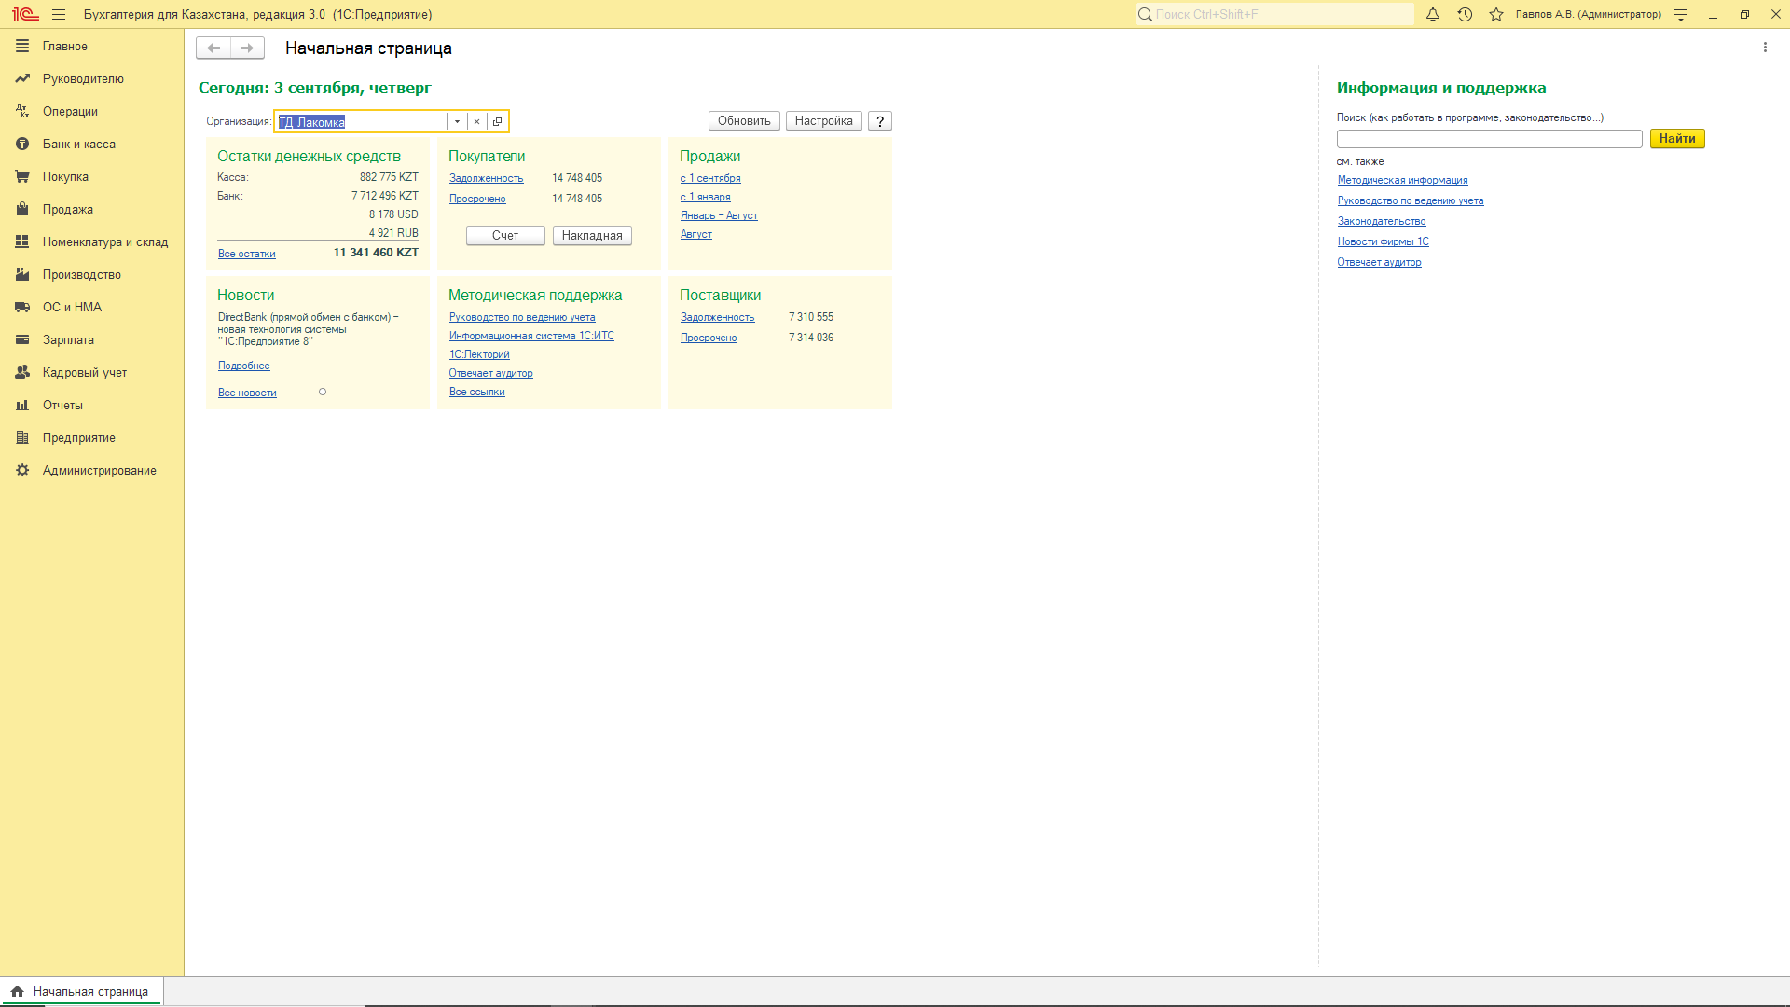Click the back navigation arrow
Image resolution: width=1790 pixels, height=1007 pixels.
click(x=213, y=48)
